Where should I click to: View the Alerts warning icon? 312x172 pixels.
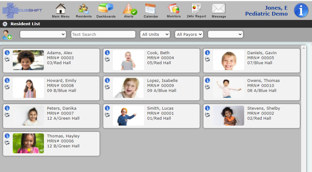129,9
